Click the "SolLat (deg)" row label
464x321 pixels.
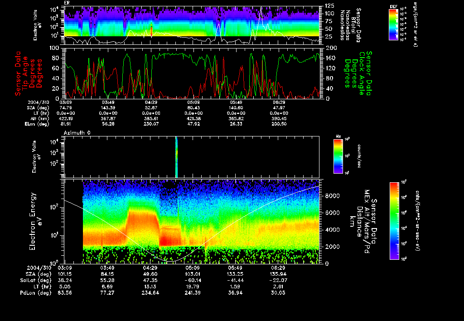(35, 280)
